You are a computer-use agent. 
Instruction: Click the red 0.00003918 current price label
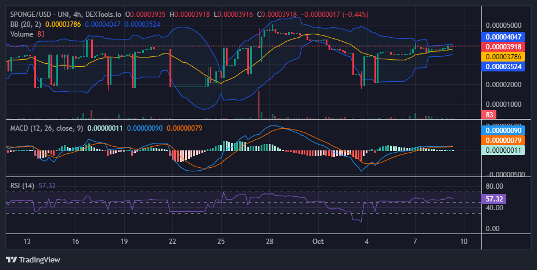pyautogui.click(x=503, y=47)
